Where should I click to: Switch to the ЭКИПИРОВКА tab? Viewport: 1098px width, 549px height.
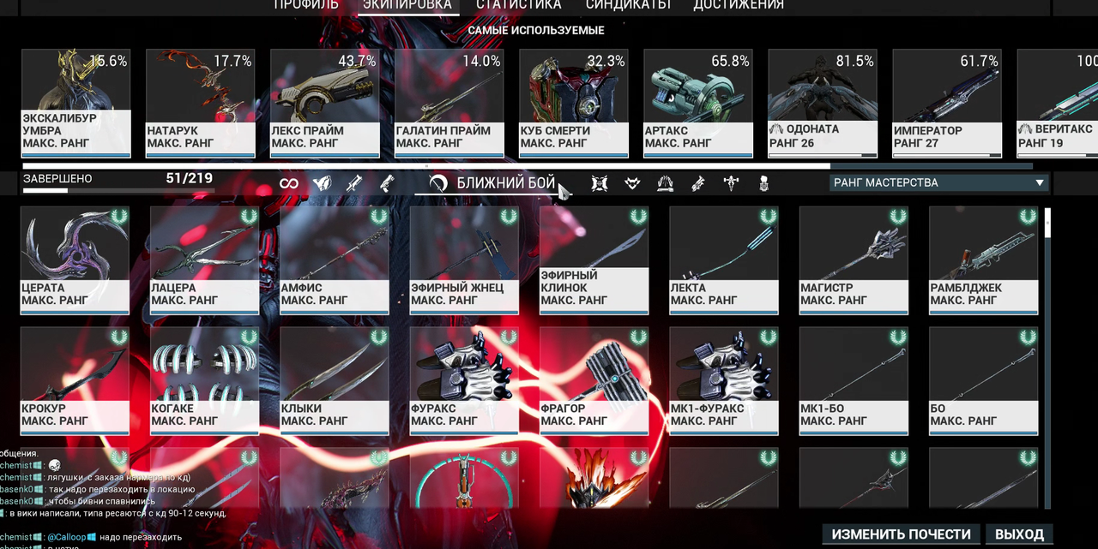pyautogui.click(x=407, y=5)
